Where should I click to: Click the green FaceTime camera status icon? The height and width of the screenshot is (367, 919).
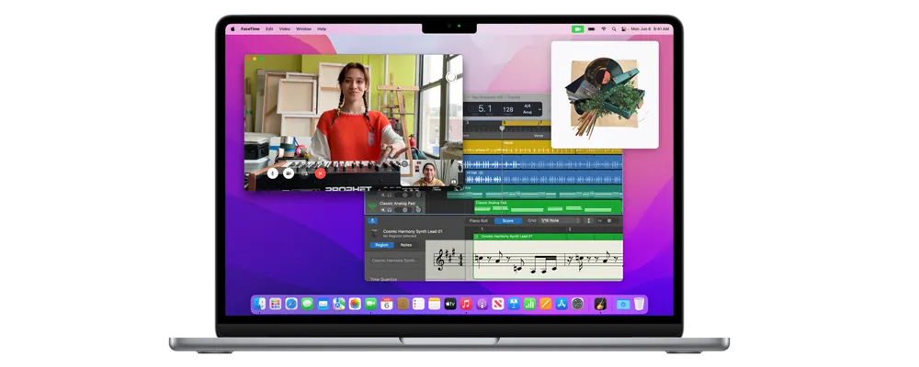pos(577,29)
